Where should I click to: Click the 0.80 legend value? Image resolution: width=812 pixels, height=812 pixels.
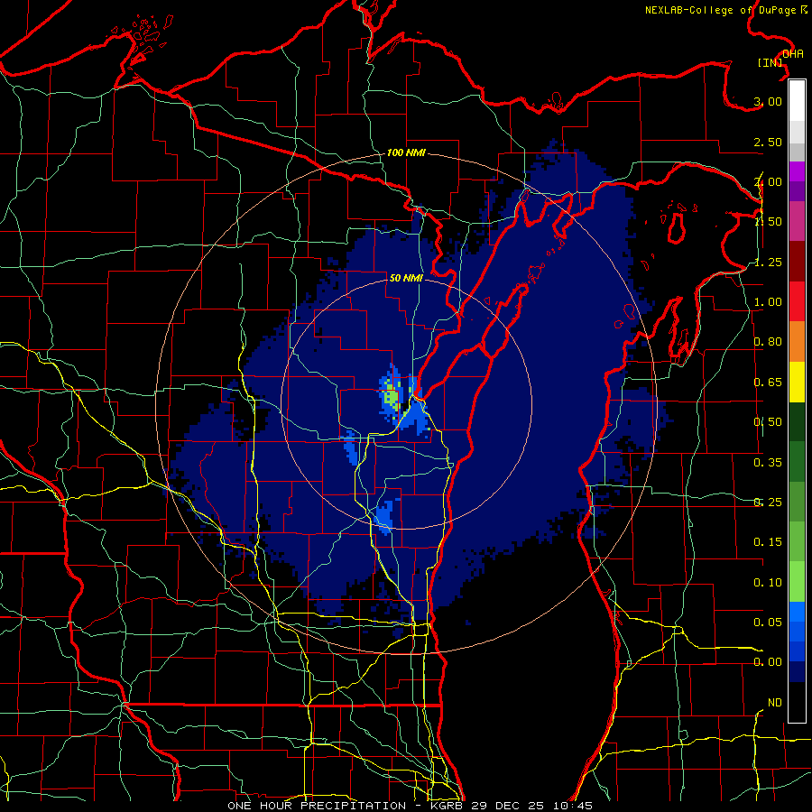(x=768, y=342)
